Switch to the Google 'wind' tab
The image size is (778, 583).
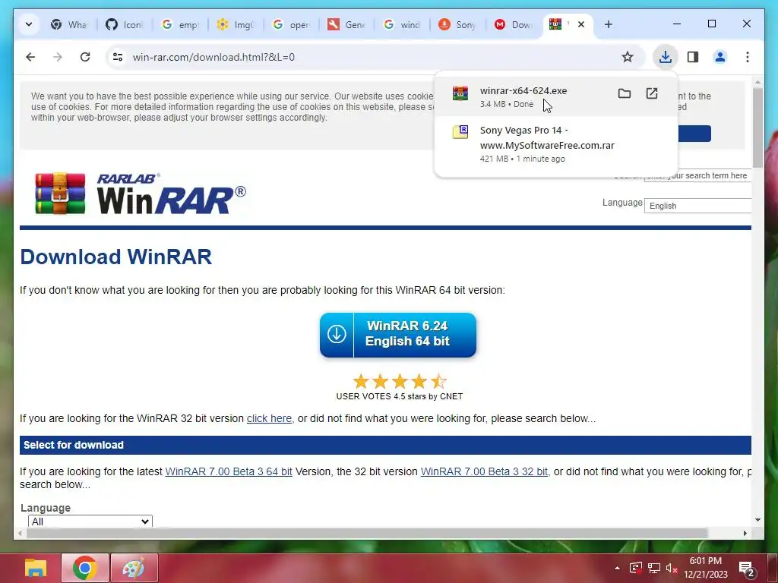point(402,24)
